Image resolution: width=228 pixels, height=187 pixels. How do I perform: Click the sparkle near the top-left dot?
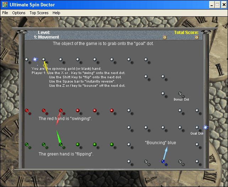point(35,59)
